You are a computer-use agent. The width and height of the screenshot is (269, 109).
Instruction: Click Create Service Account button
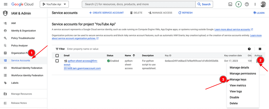pyautogui.click(x=106, y=13)
